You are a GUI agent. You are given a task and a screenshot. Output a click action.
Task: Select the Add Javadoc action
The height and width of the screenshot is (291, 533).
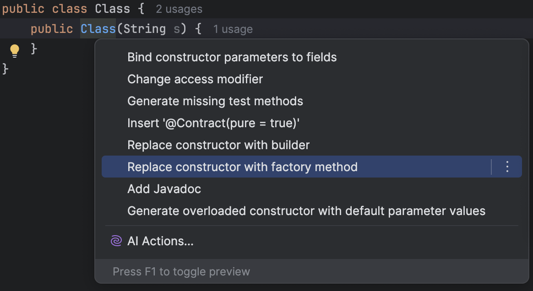point(164,189)
